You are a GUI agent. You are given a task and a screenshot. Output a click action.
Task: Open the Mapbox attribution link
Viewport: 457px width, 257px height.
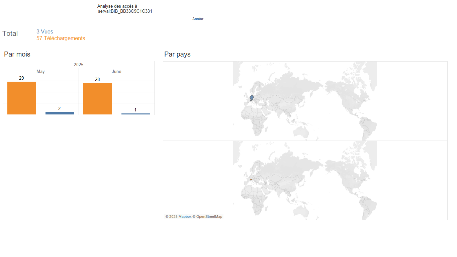click(x=178, y=217)
